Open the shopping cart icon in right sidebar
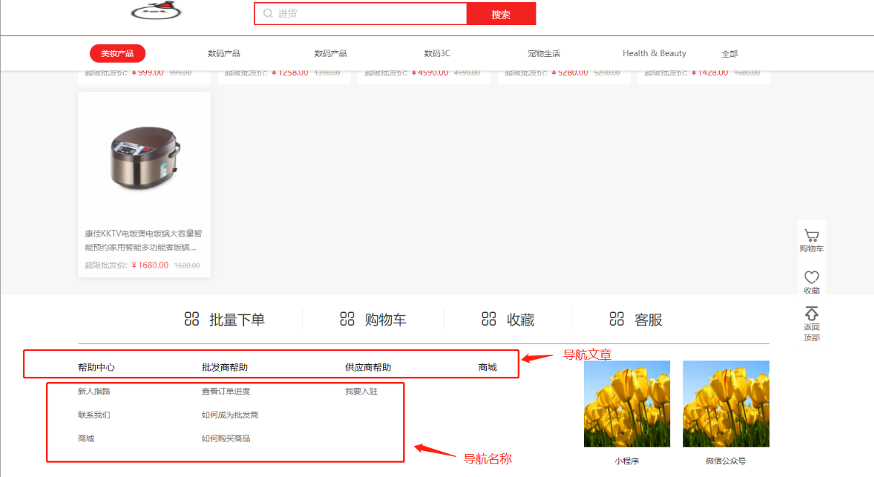874x477 pixels. coord(811,235)
